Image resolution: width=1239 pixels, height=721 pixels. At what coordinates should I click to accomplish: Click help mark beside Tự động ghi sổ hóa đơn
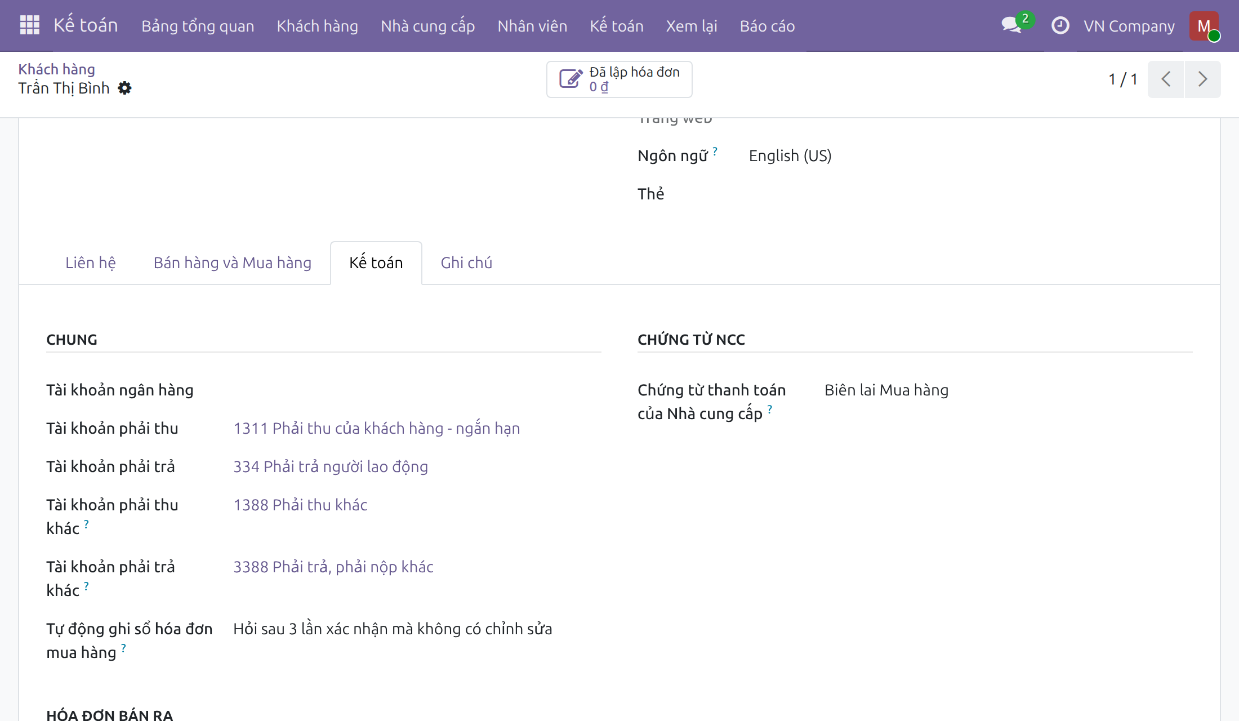tap(123, 648)
